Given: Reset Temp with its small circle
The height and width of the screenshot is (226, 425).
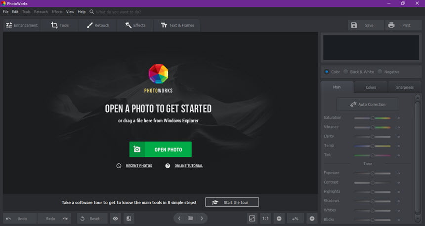Looking at the screenshot, I should click(399, 146).
